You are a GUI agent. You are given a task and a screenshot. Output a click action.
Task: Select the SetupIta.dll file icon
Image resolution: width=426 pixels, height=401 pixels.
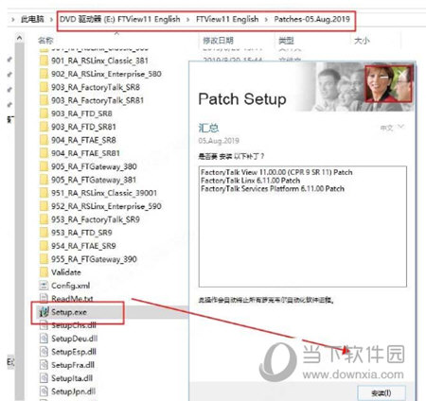point(44,378)
